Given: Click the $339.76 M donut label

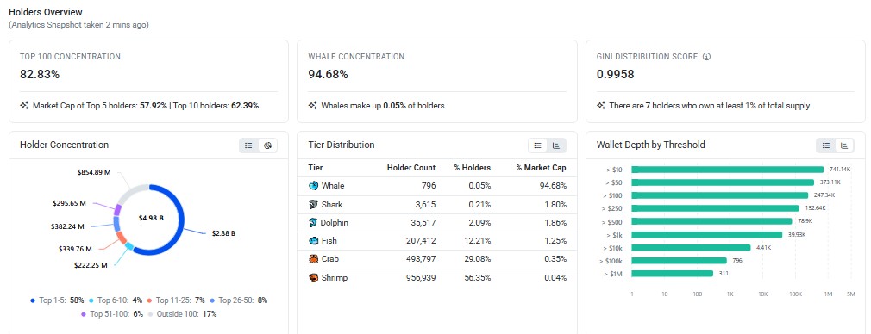Looking at the screenshot, I should pos(75,249).
